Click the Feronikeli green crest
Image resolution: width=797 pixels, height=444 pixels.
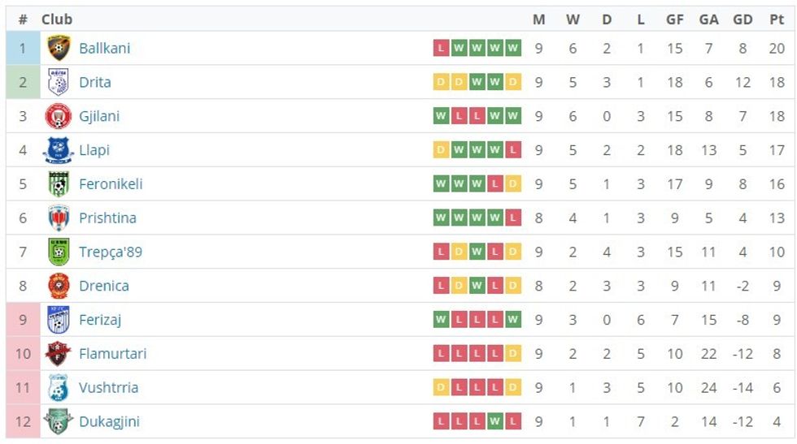tap(59, 184)
